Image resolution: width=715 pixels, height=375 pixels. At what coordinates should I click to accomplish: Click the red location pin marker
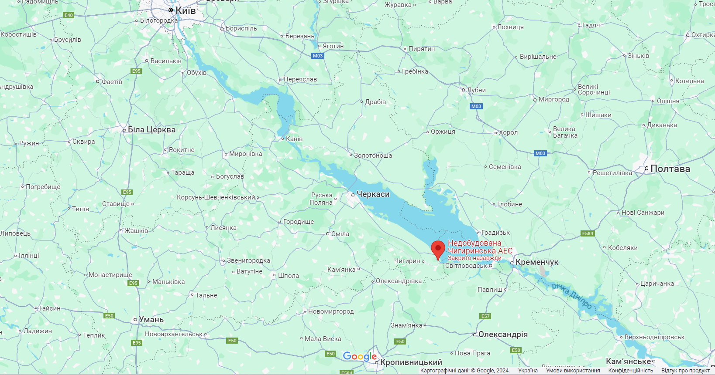(x=438, y=250)
